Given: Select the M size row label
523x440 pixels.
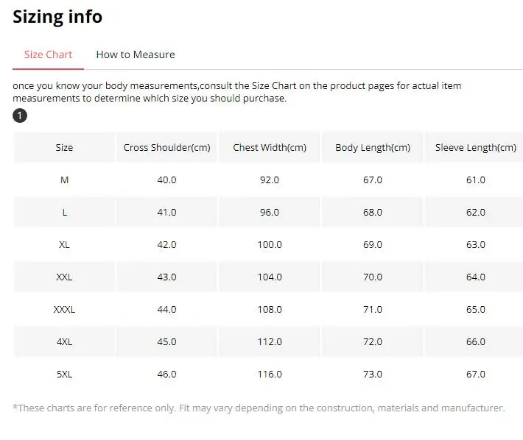Looking at the screenshot, I should point(64,180).
